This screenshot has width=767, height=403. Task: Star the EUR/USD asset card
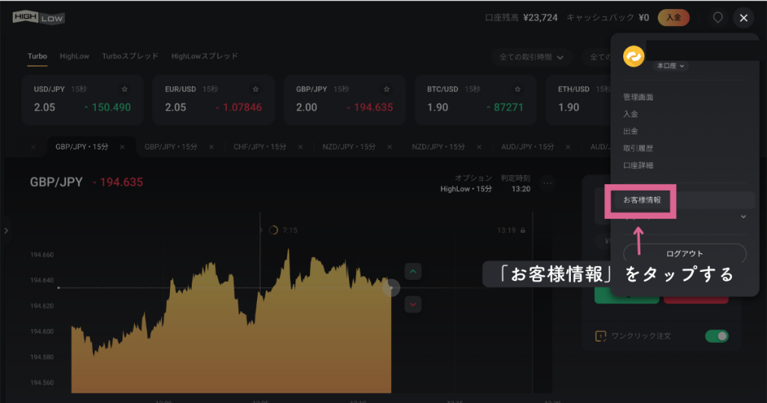(256, 89)
